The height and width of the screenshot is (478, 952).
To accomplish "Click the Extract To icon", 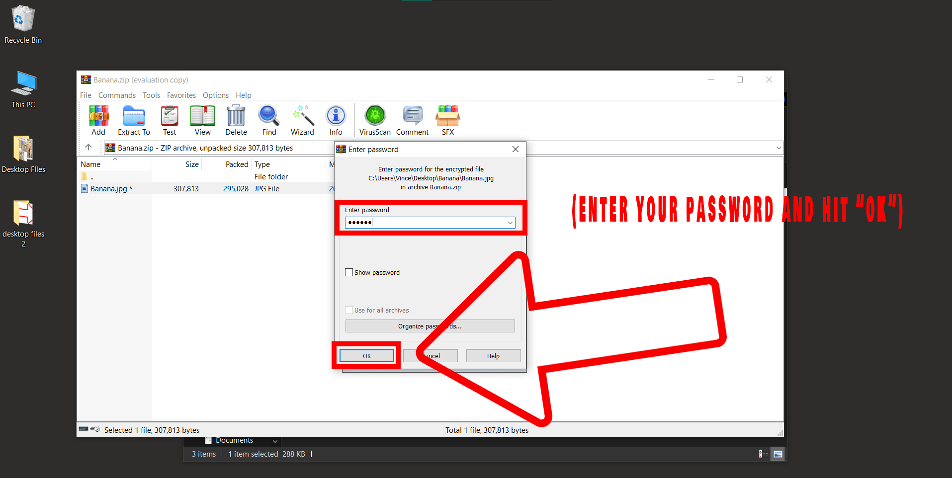I will [x=133, y=119].
